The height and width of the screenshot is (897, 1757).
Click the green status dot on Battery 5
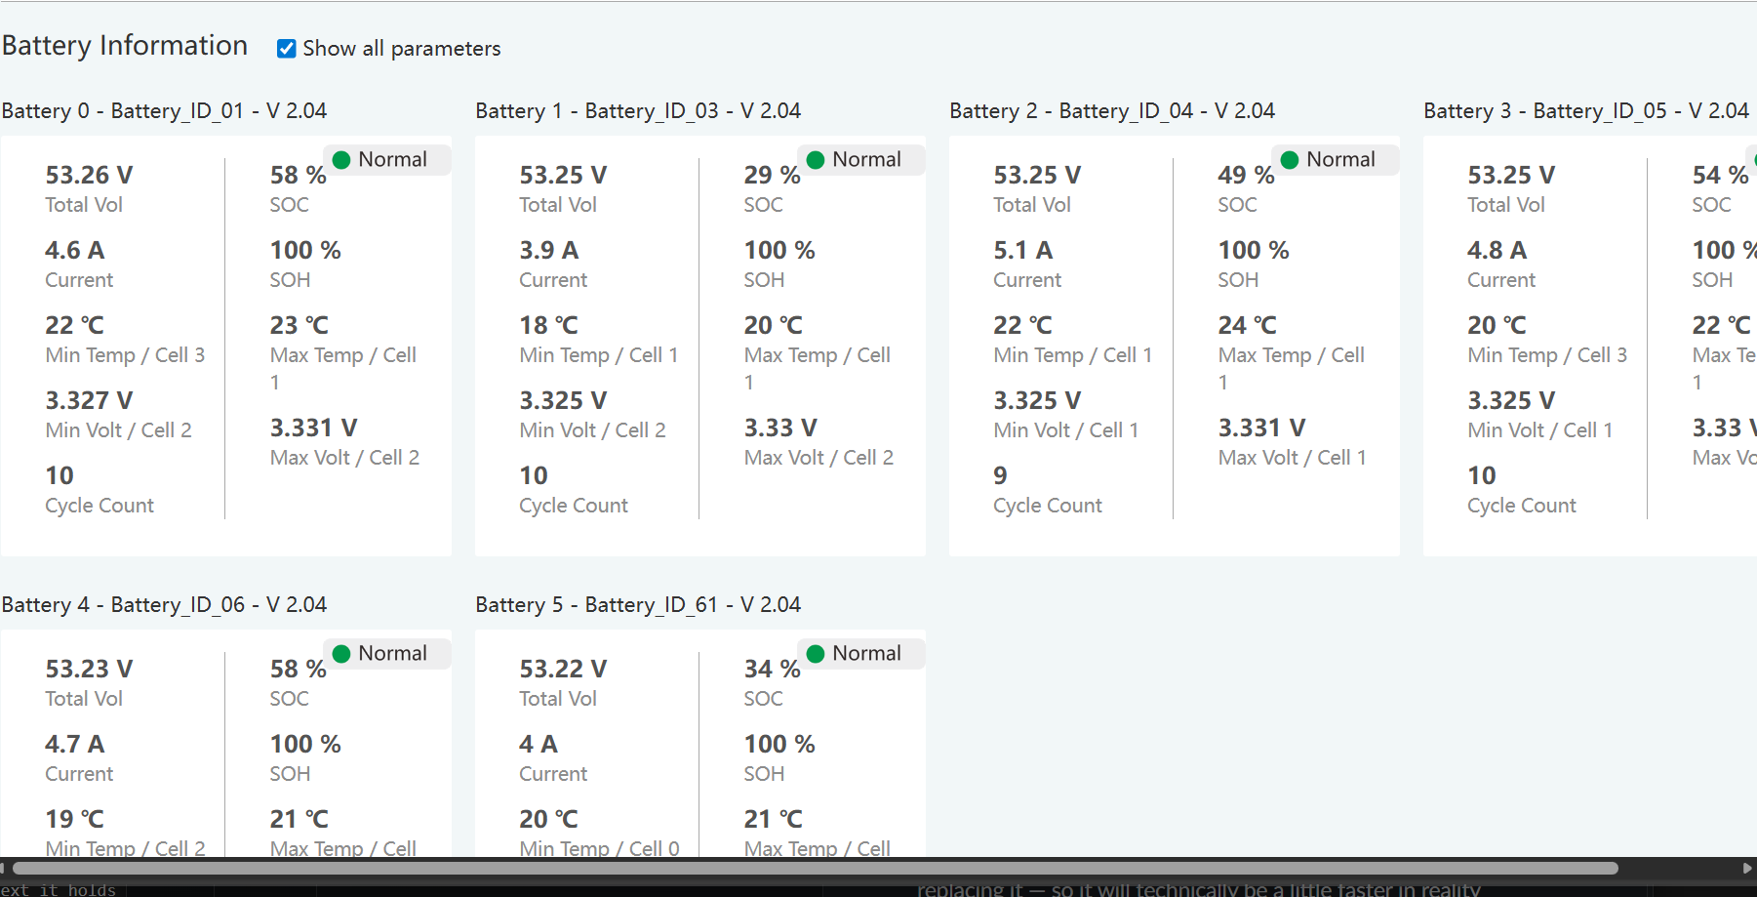click(816, 654)
